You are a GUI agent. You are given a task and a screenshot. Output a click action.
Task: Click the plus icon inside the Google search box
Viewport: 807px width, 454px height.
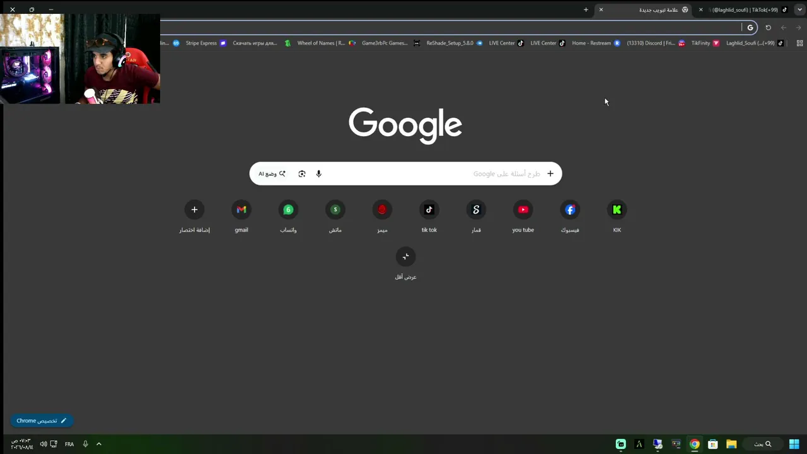[x=550, y=174]
